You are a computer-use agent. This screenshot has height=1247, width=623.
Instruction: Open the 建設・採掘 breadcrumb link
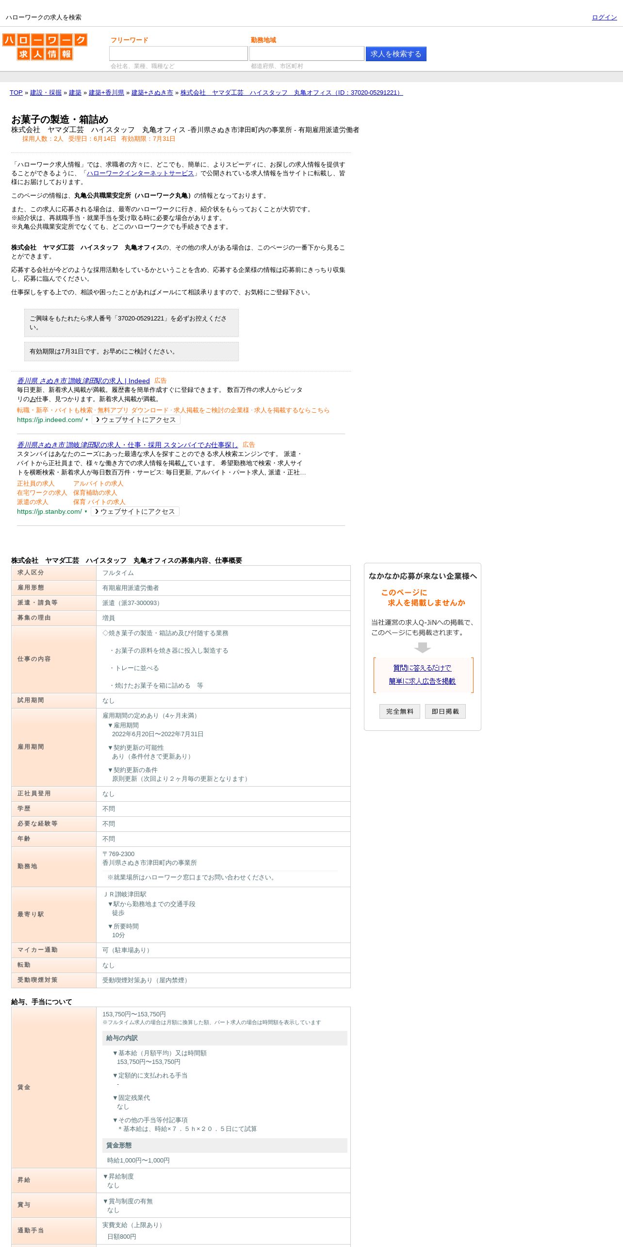click(46, 92)
